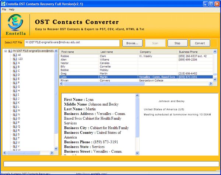The width and height of the screenshot is (221, 175).
Task: Select the Allen Williams contact row
Action: point(136,60)
